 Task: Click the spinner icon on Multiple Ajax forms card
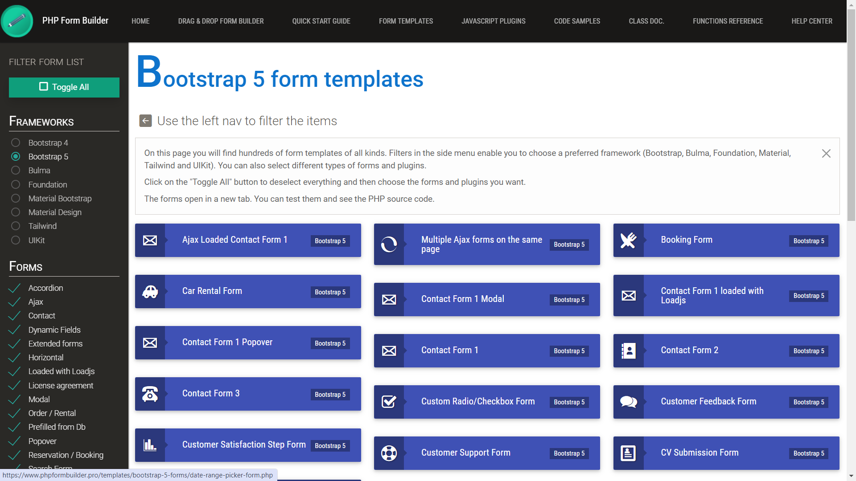[x=389, y=244]
